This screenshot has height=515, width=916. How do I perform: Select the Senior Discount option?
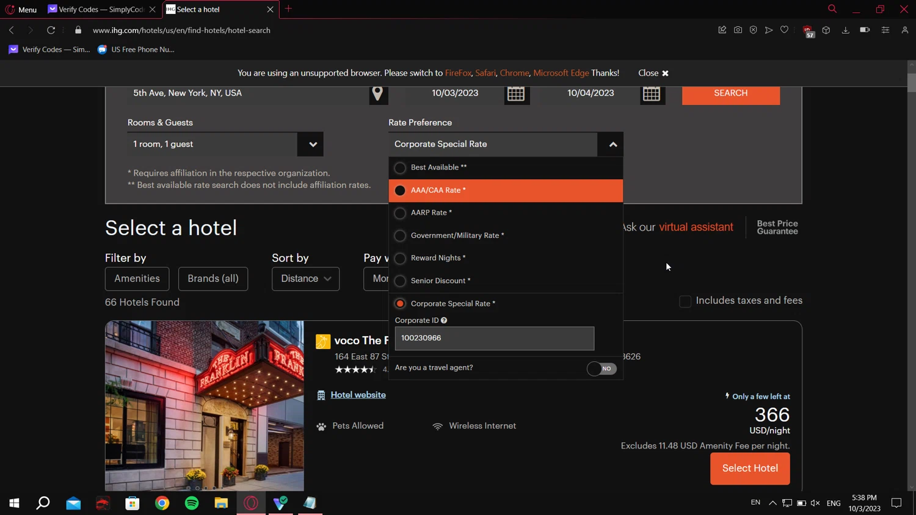pos(506,281)
